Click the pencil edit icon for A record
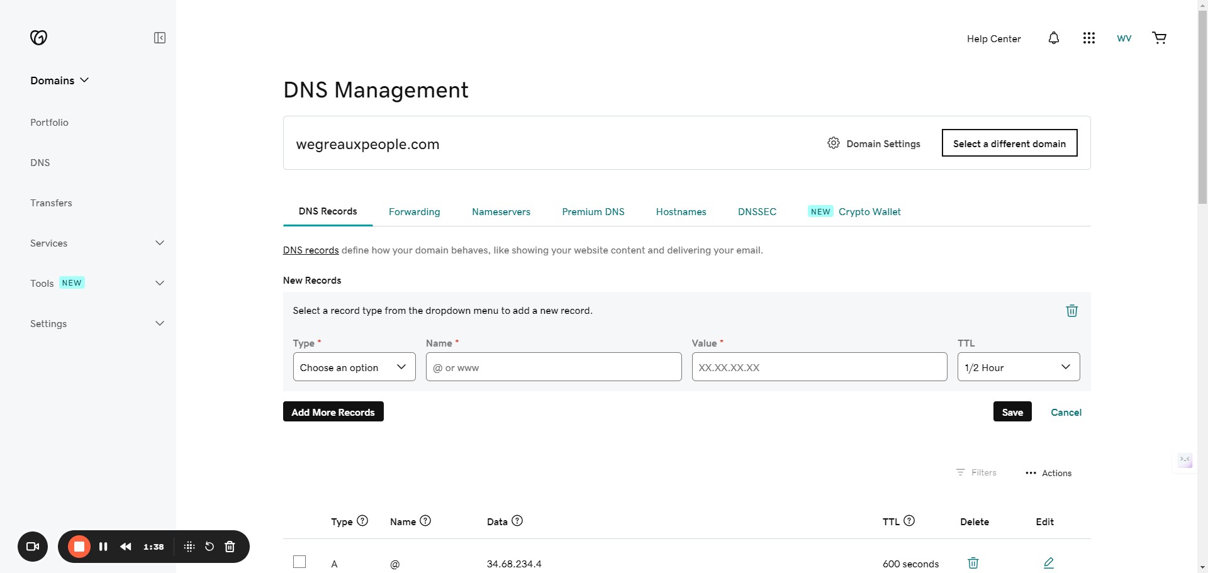The width and height of the screenshot is (1208, 573). point(1048,563)
